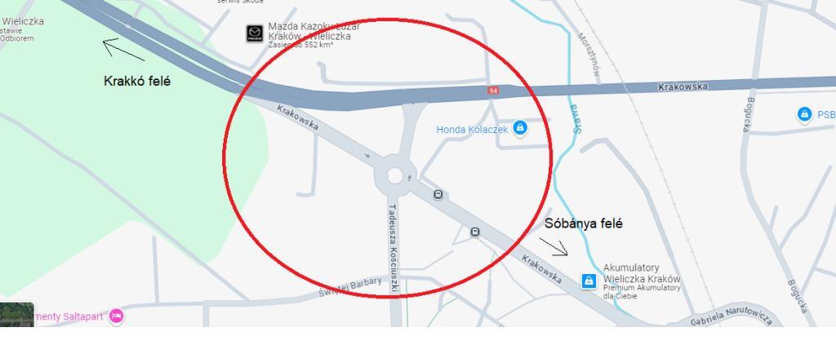Click the Mazda dealership logo icon

click(x=255, y=33)
